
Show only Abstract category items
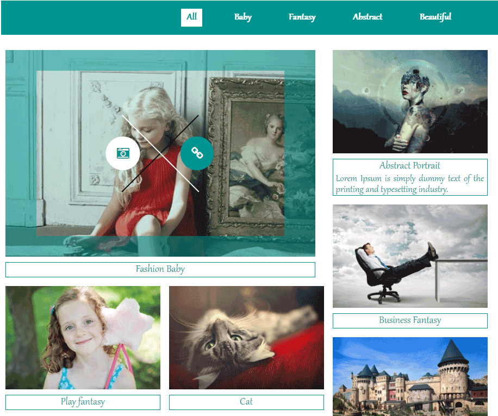(367, 17)
